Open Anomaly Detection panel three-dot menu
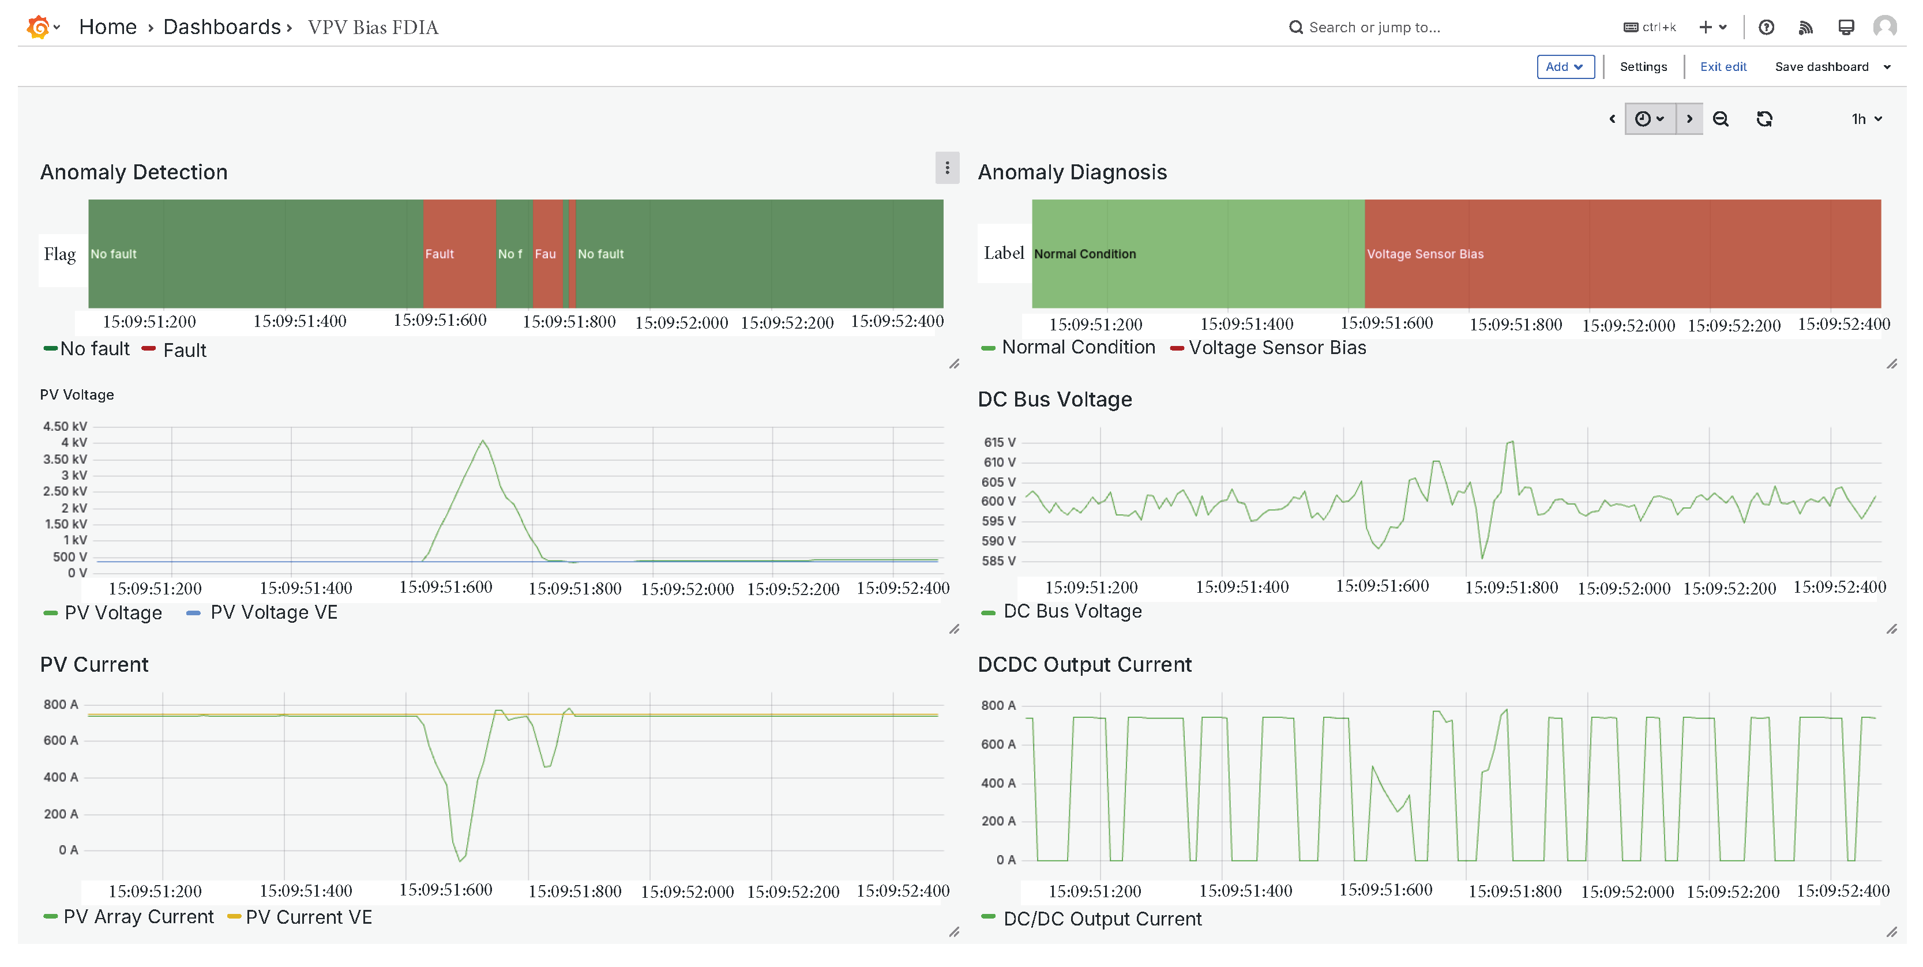The image size is (1923, 967). [947, 168]
